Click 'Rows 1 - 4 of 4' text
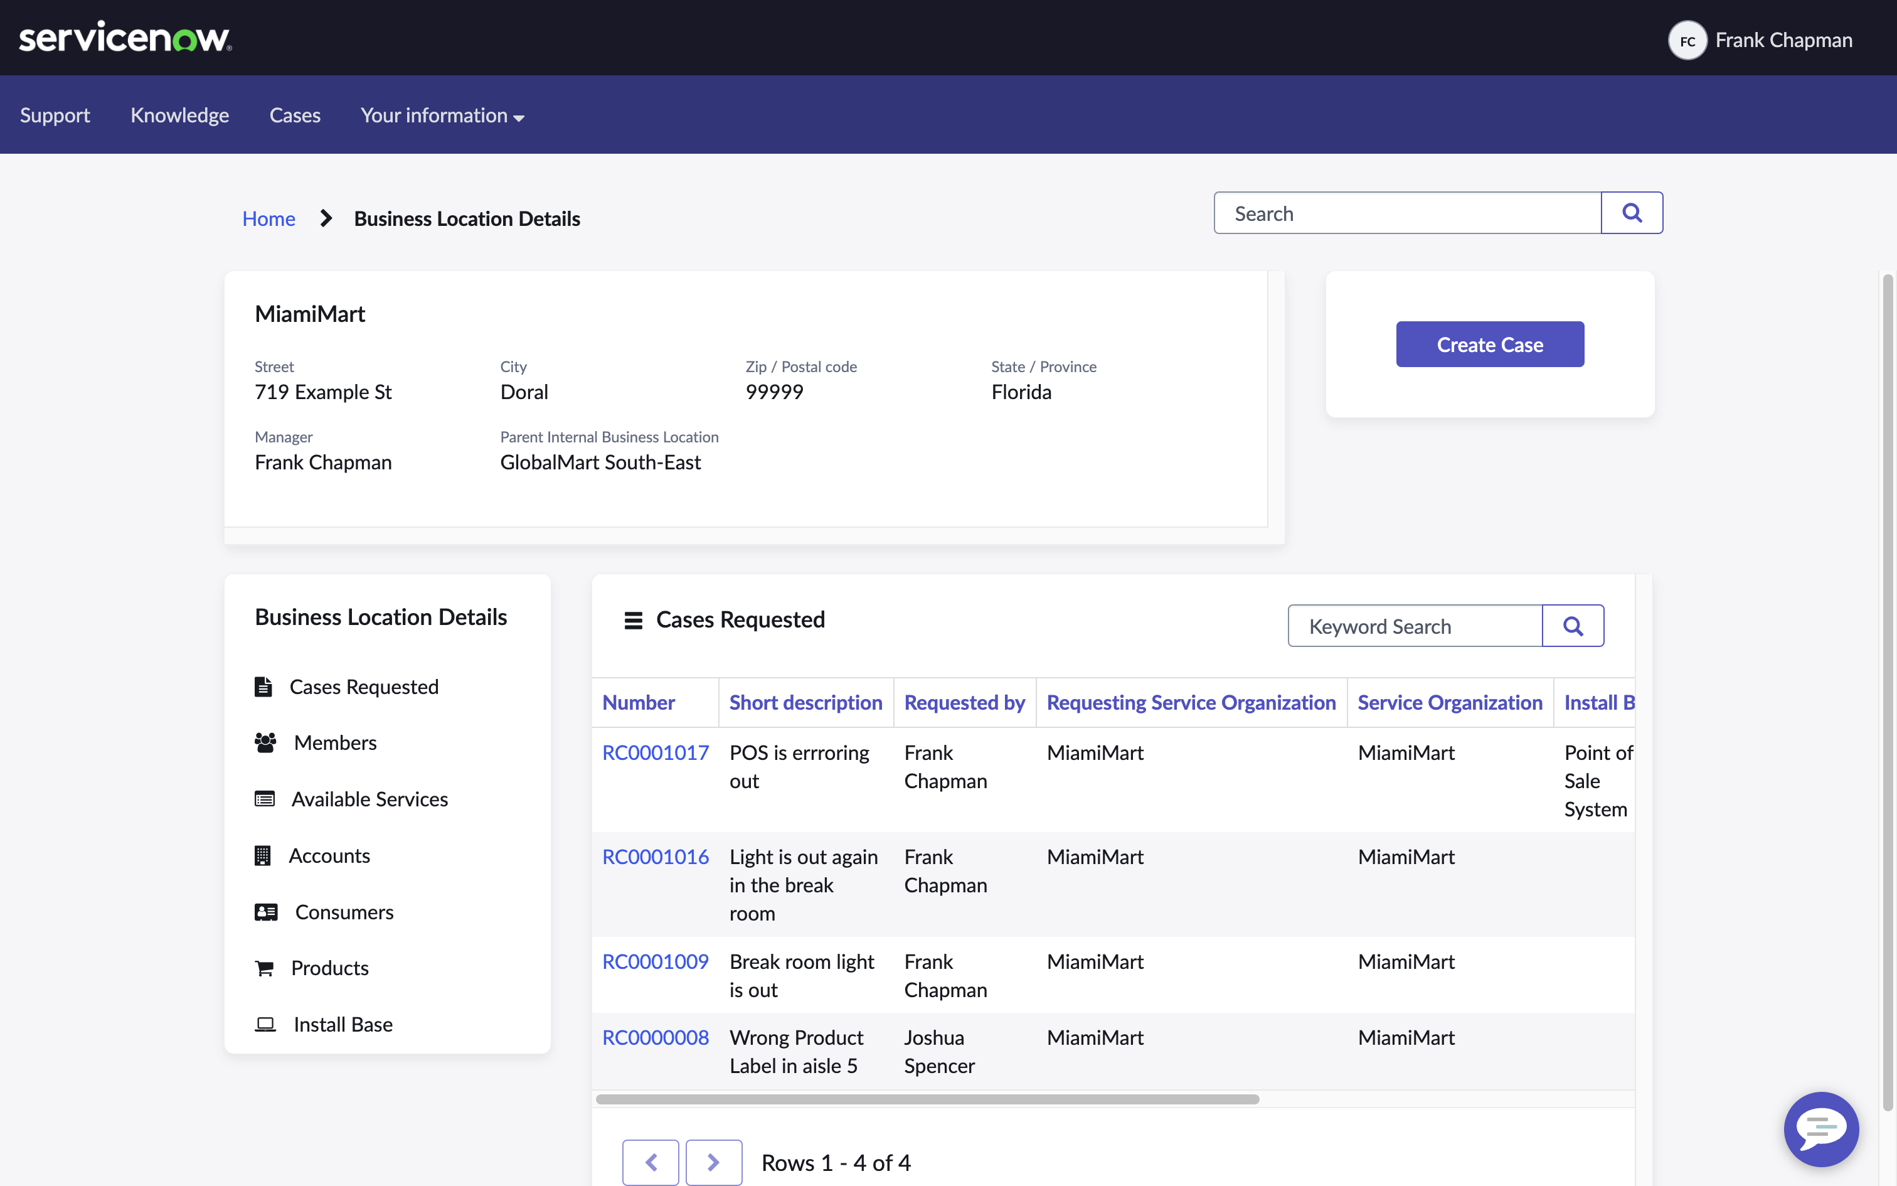 tap(836, 1162)
